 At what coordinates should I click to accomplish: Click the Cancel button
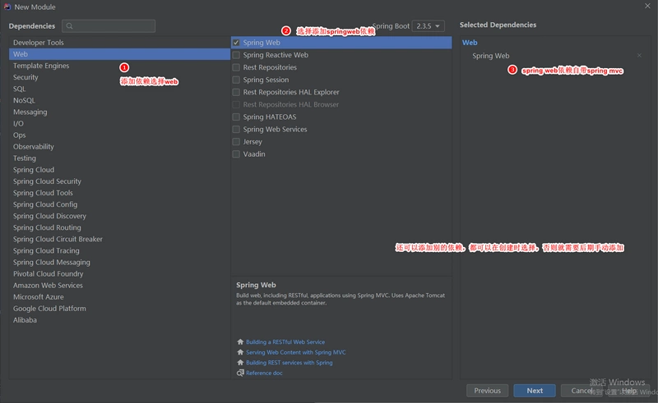coord(582,391)
